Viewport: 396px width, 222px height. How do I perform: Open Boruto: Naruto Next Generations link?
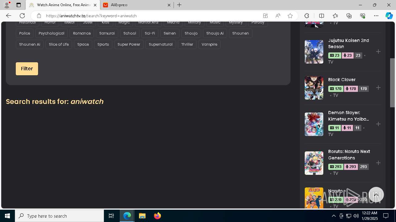pyautogui.click(x=349, y=155)
